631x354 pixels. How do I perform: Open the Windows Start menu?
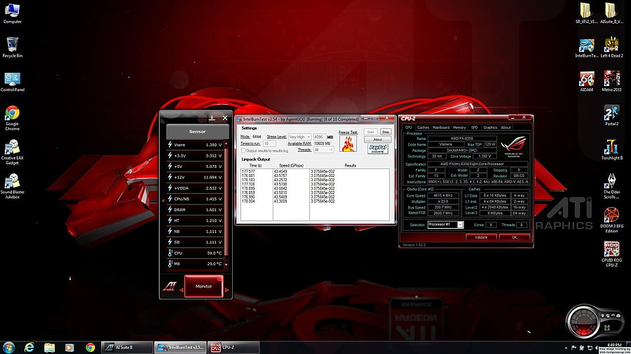pos(8,347)
